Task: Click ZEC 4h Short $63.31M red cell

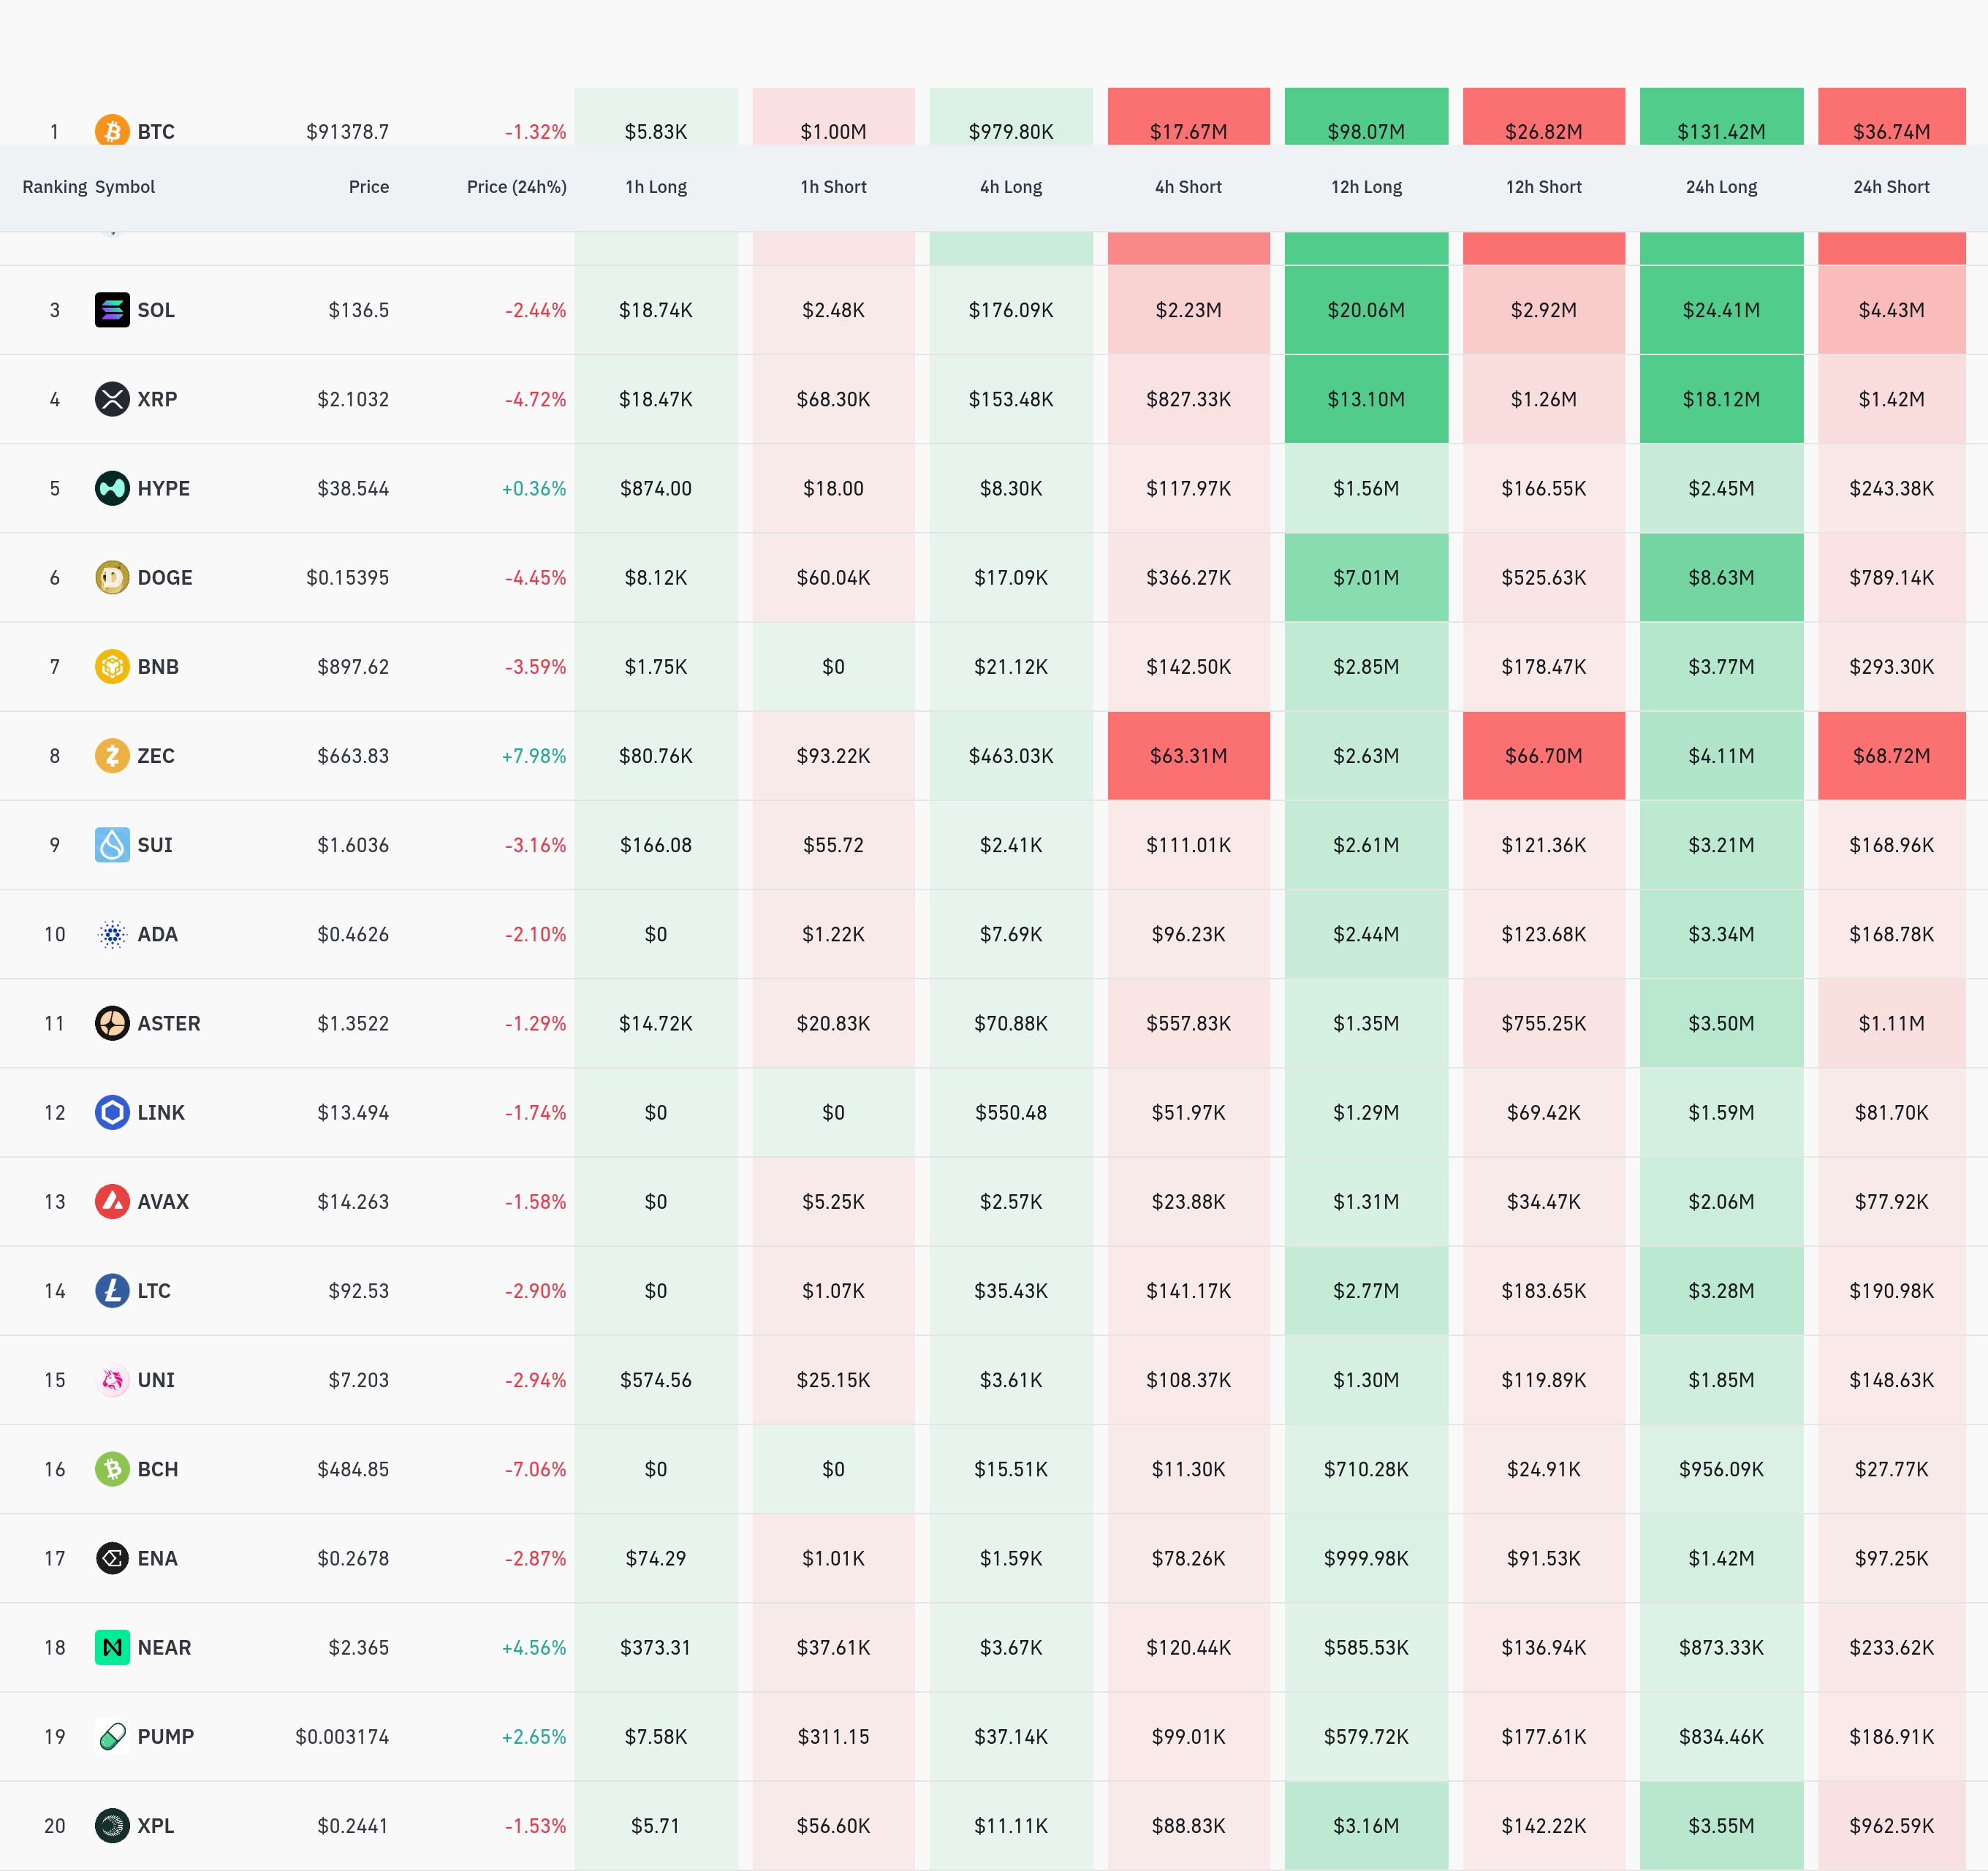Action: [x=1188, y=756]
